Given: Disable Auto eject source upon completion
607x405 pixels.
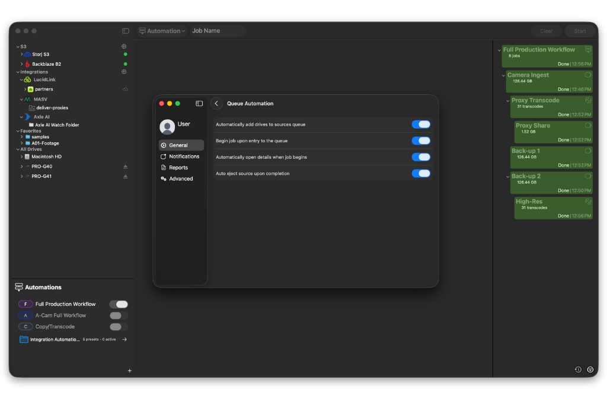Looking at the screenshot, I should [421, 173].
